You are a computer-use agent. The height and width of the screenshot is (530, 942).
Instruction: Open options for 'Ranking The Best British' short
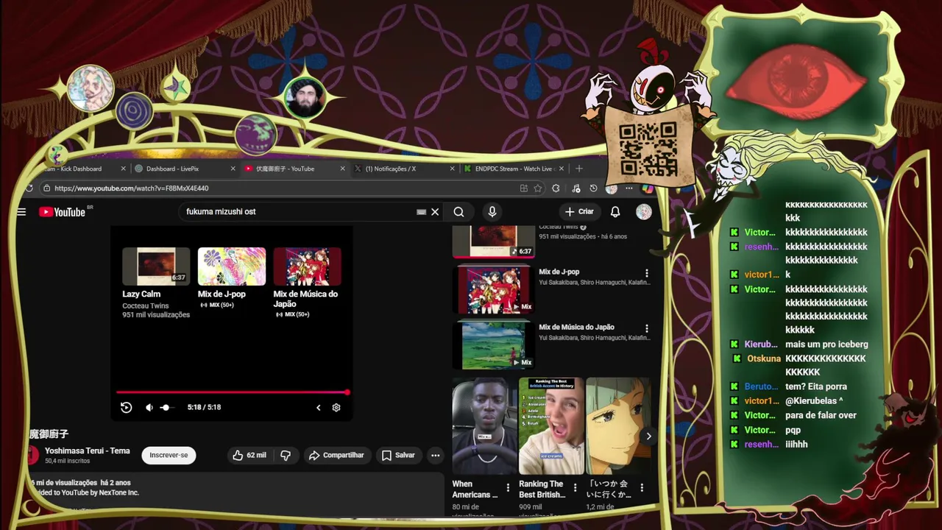tap(576, 487)
